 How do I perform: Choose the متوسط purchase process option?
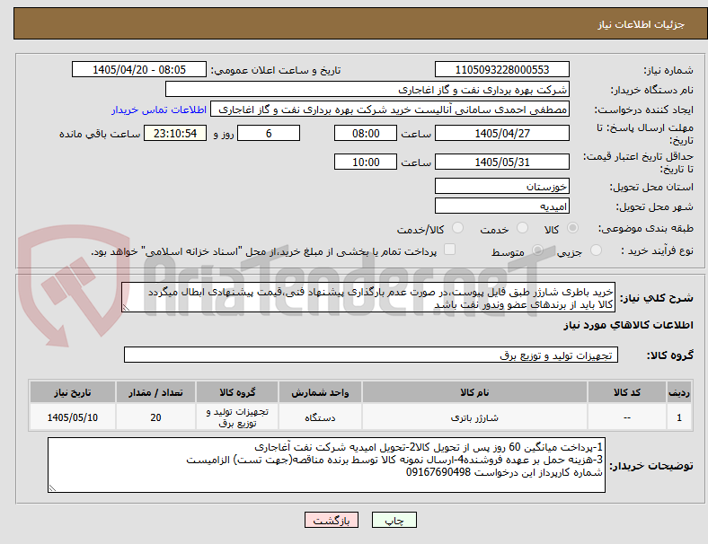(x=537, y=250)
